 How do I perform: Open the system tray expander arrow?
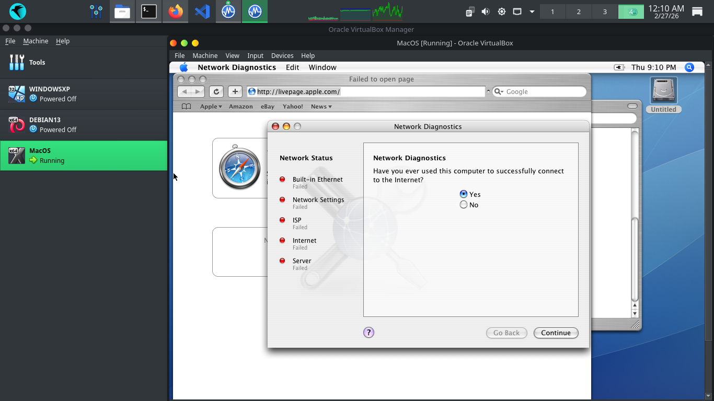[x=532, y=11]
